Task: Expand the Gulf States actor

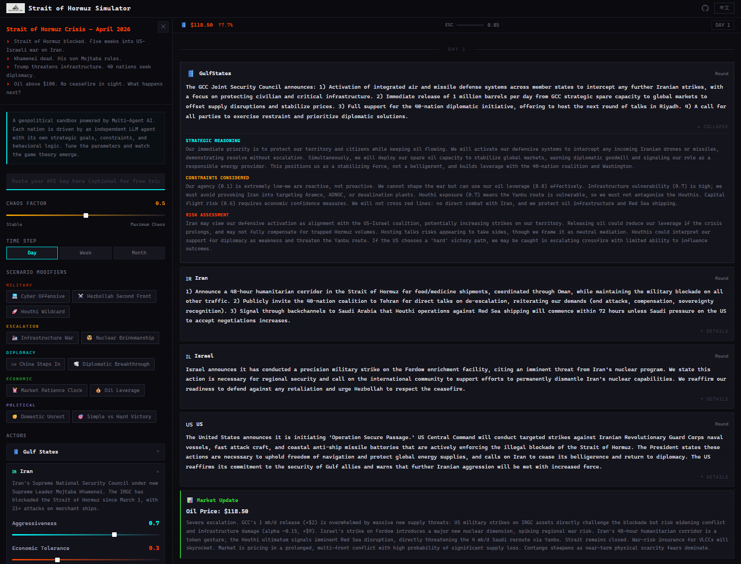Action: [x=85, y=452]
